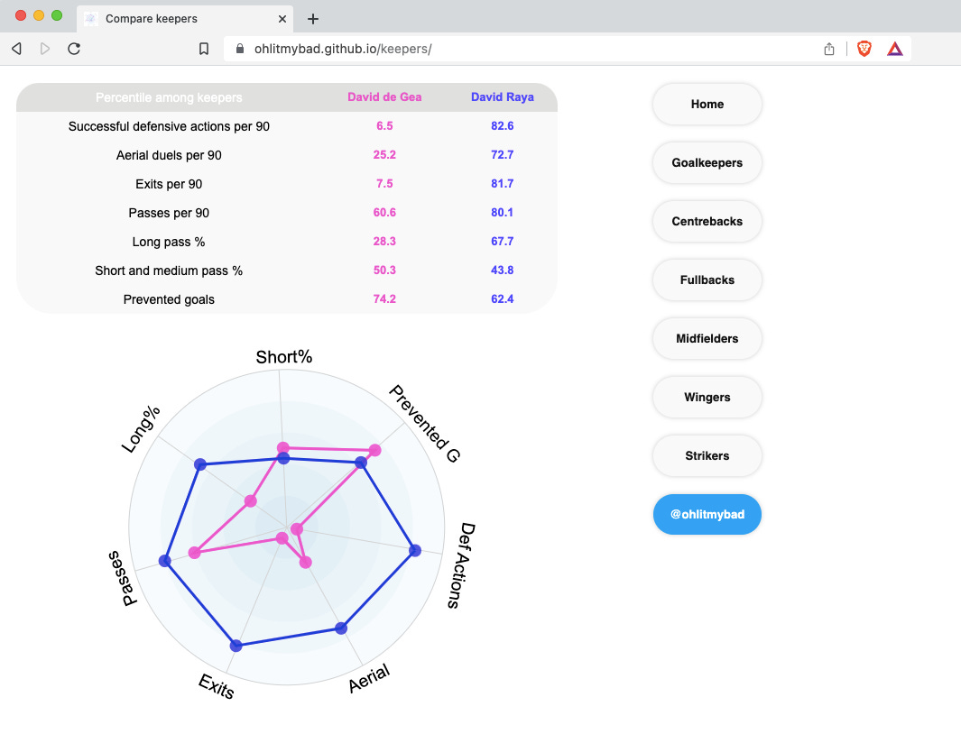Open the Strikers comparison page
Viewport: 961px width, 743px height.
[707, 455]
